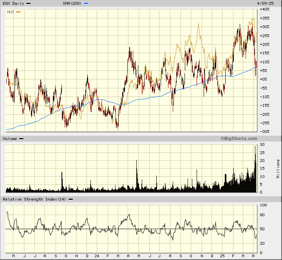Click the volume axis '25' label
Image resolution: width=282 pixels, height=260 pixels.
pos(262,152)
